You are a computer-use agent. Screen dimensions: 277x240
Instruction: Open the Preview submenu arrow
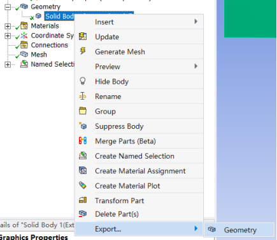pyautogui.click(x=196, y=66)
